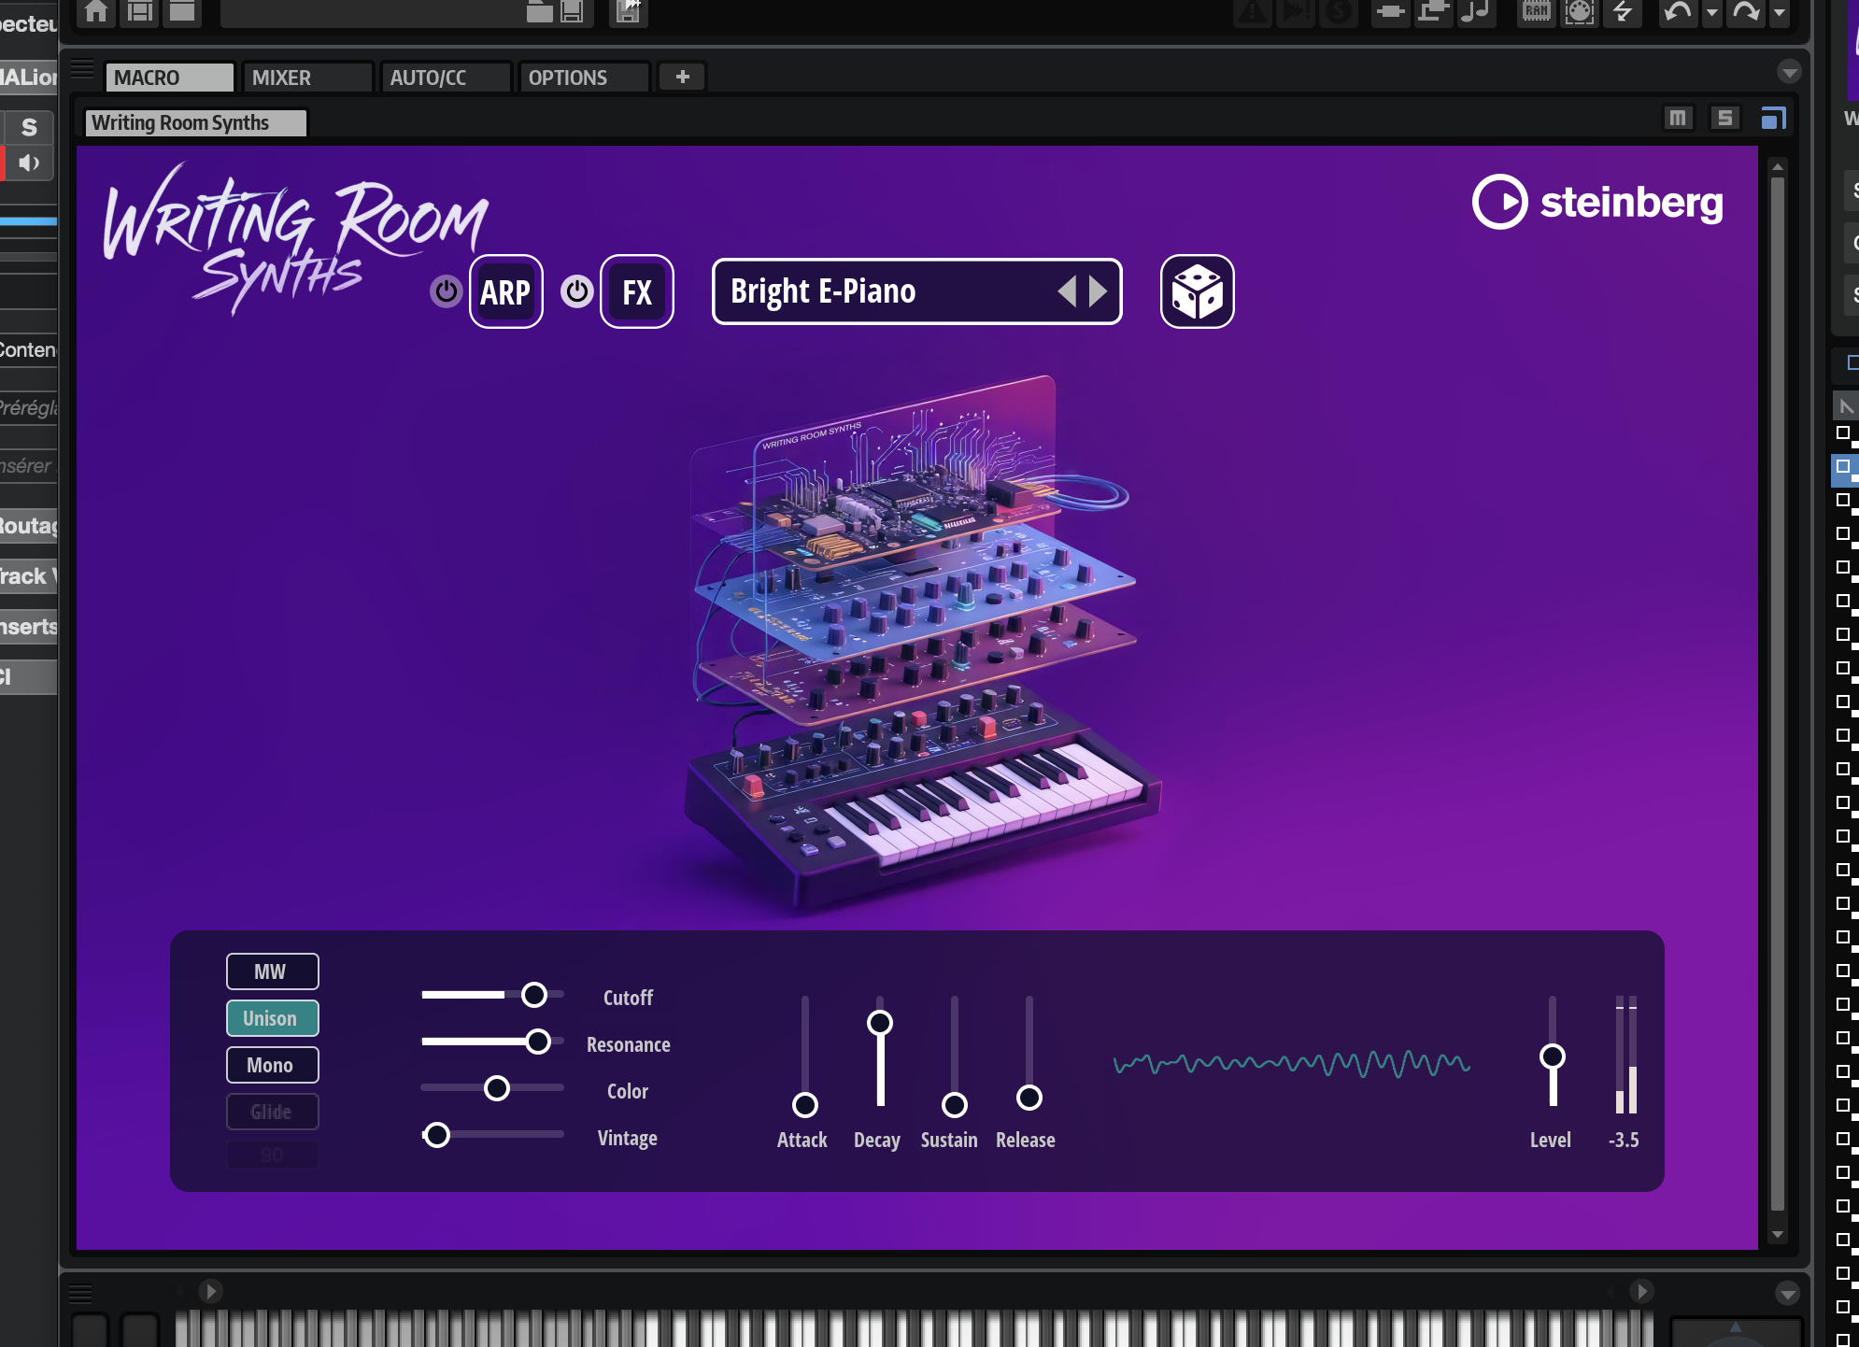Toggle the ARP power button
The image size is (1859, 1347).
[446, 291]
